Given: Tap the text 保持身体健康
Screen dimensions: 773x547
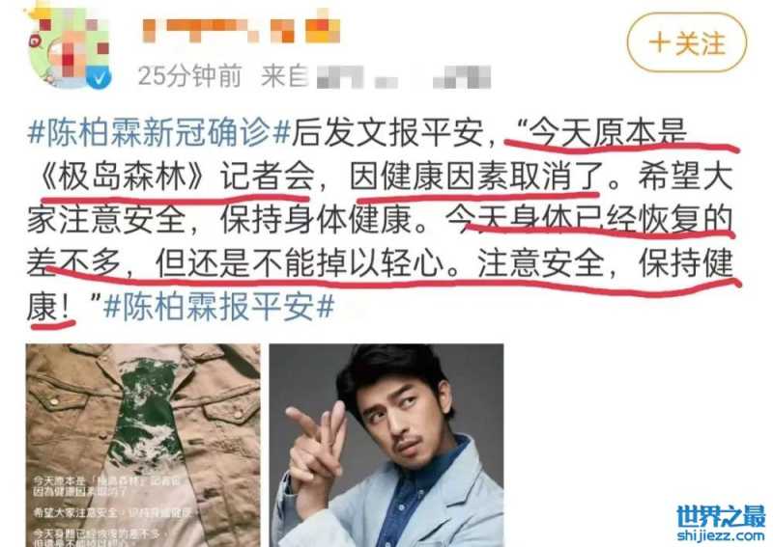Looking at the screenshot, I should click(x=316, y=220).
